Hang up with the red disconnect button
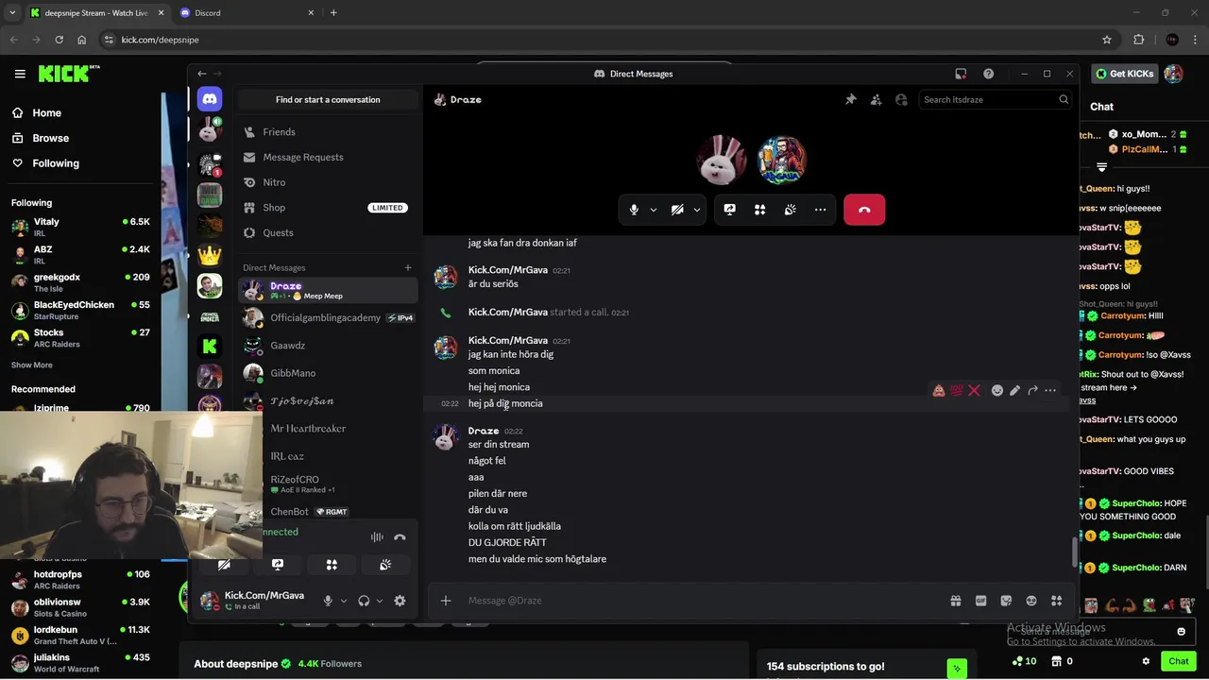1209x680 pixels. [864, 210]
